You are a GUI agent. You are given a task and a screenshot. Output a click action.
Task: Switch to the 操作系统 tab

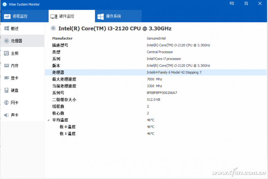(118, 16)
